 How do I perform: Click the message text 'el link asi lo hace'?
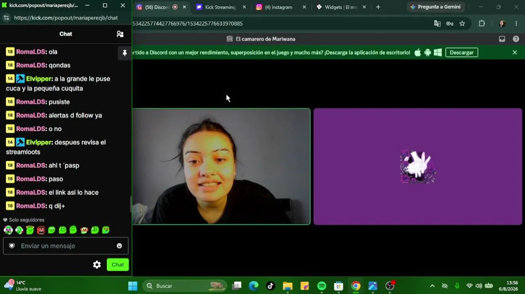(x=74, y=193)
